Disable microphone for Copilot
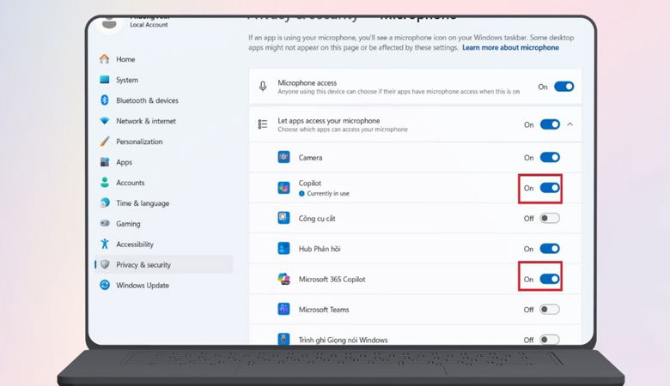The width and height of the screenshot is (670, 386). [550, 188]
